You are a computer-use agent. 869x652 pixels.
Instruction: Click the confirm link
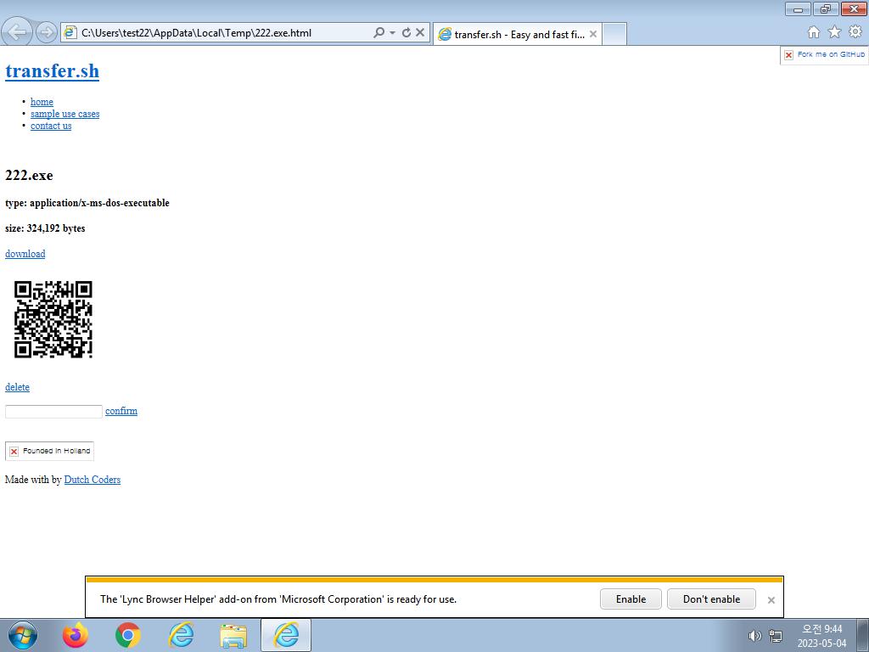[121, 412]
